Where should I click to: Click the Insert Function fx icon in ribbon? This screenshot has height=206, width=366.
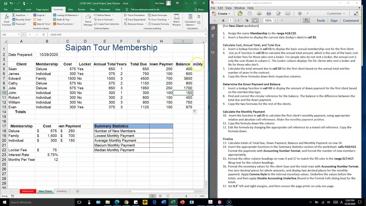click(6, 19)
